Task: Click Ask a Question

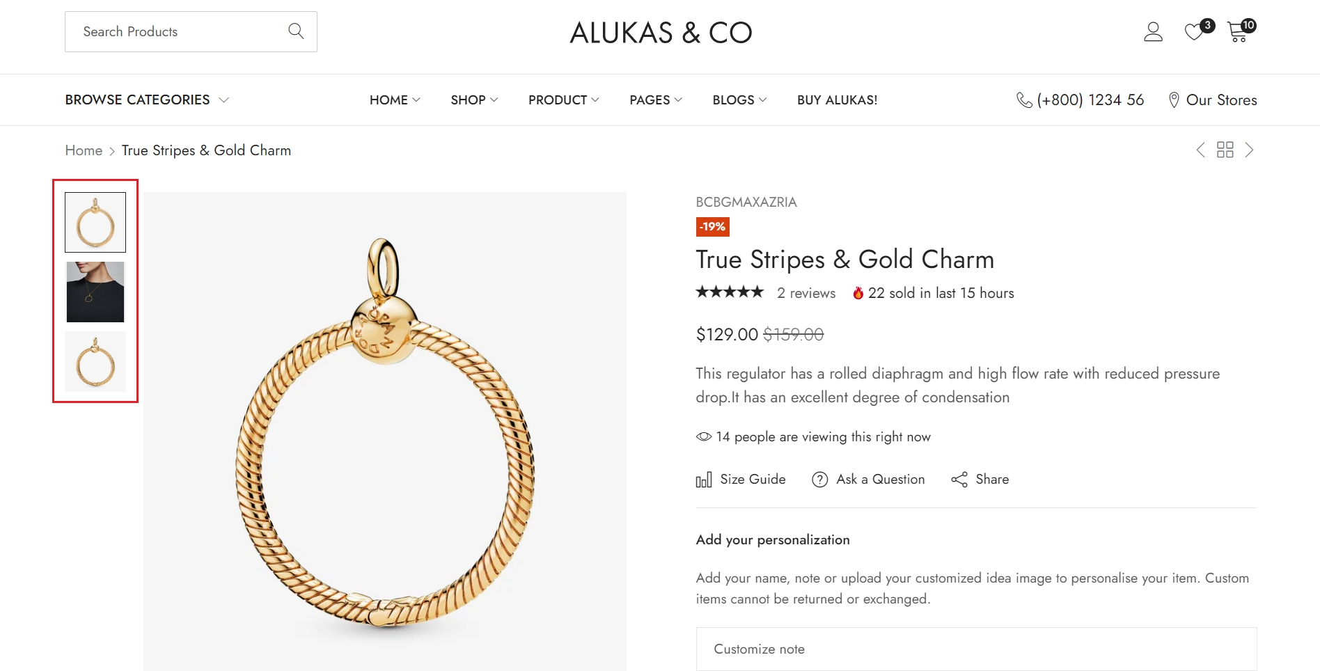Action: pos(868,480)
